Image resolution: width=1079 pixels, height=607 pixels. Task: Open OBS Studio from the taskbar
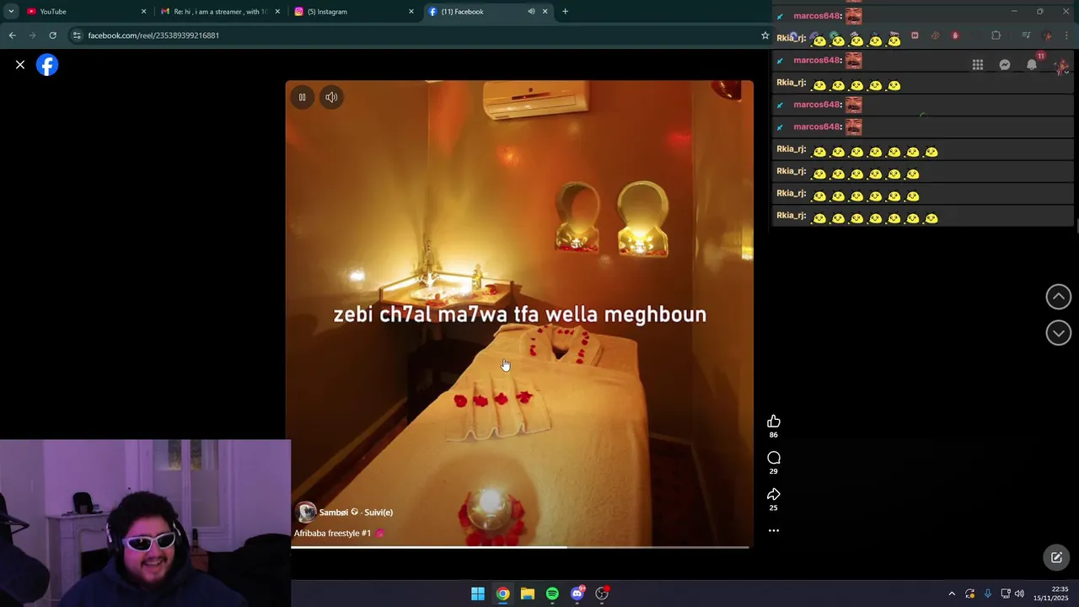click(602, 594)
